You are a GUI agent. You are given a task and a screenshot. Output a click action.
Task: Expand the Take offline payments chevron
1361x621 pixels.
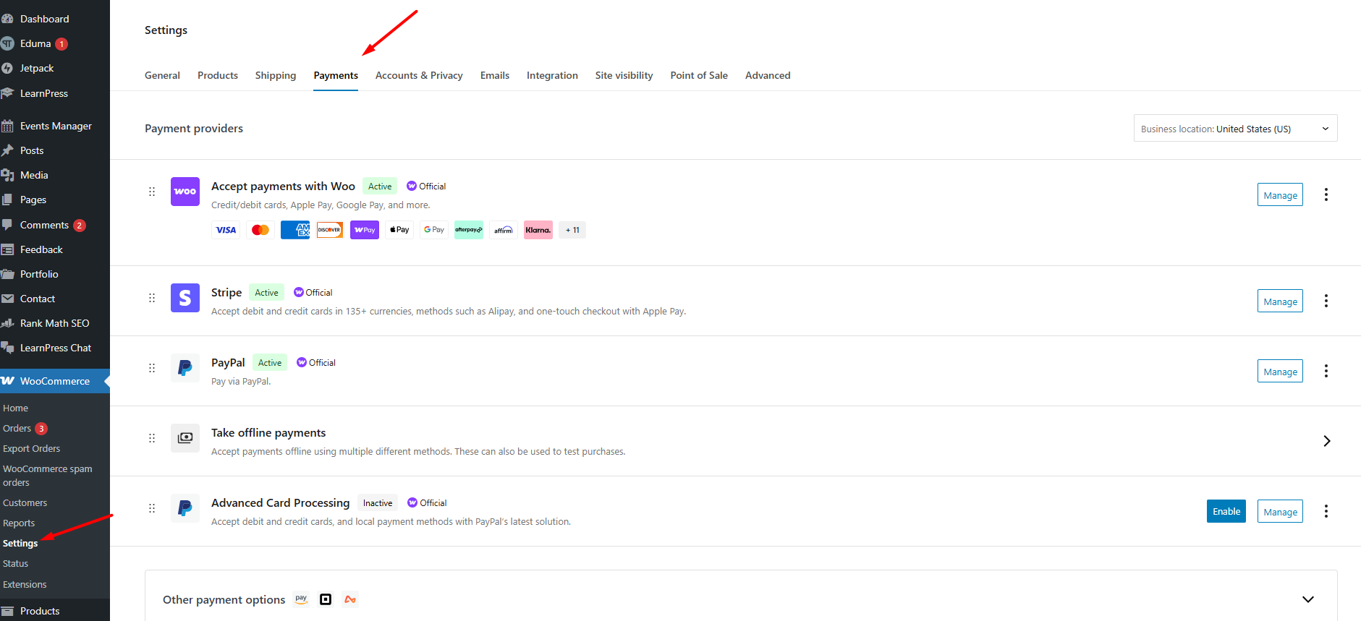[x=1326, y=441]
